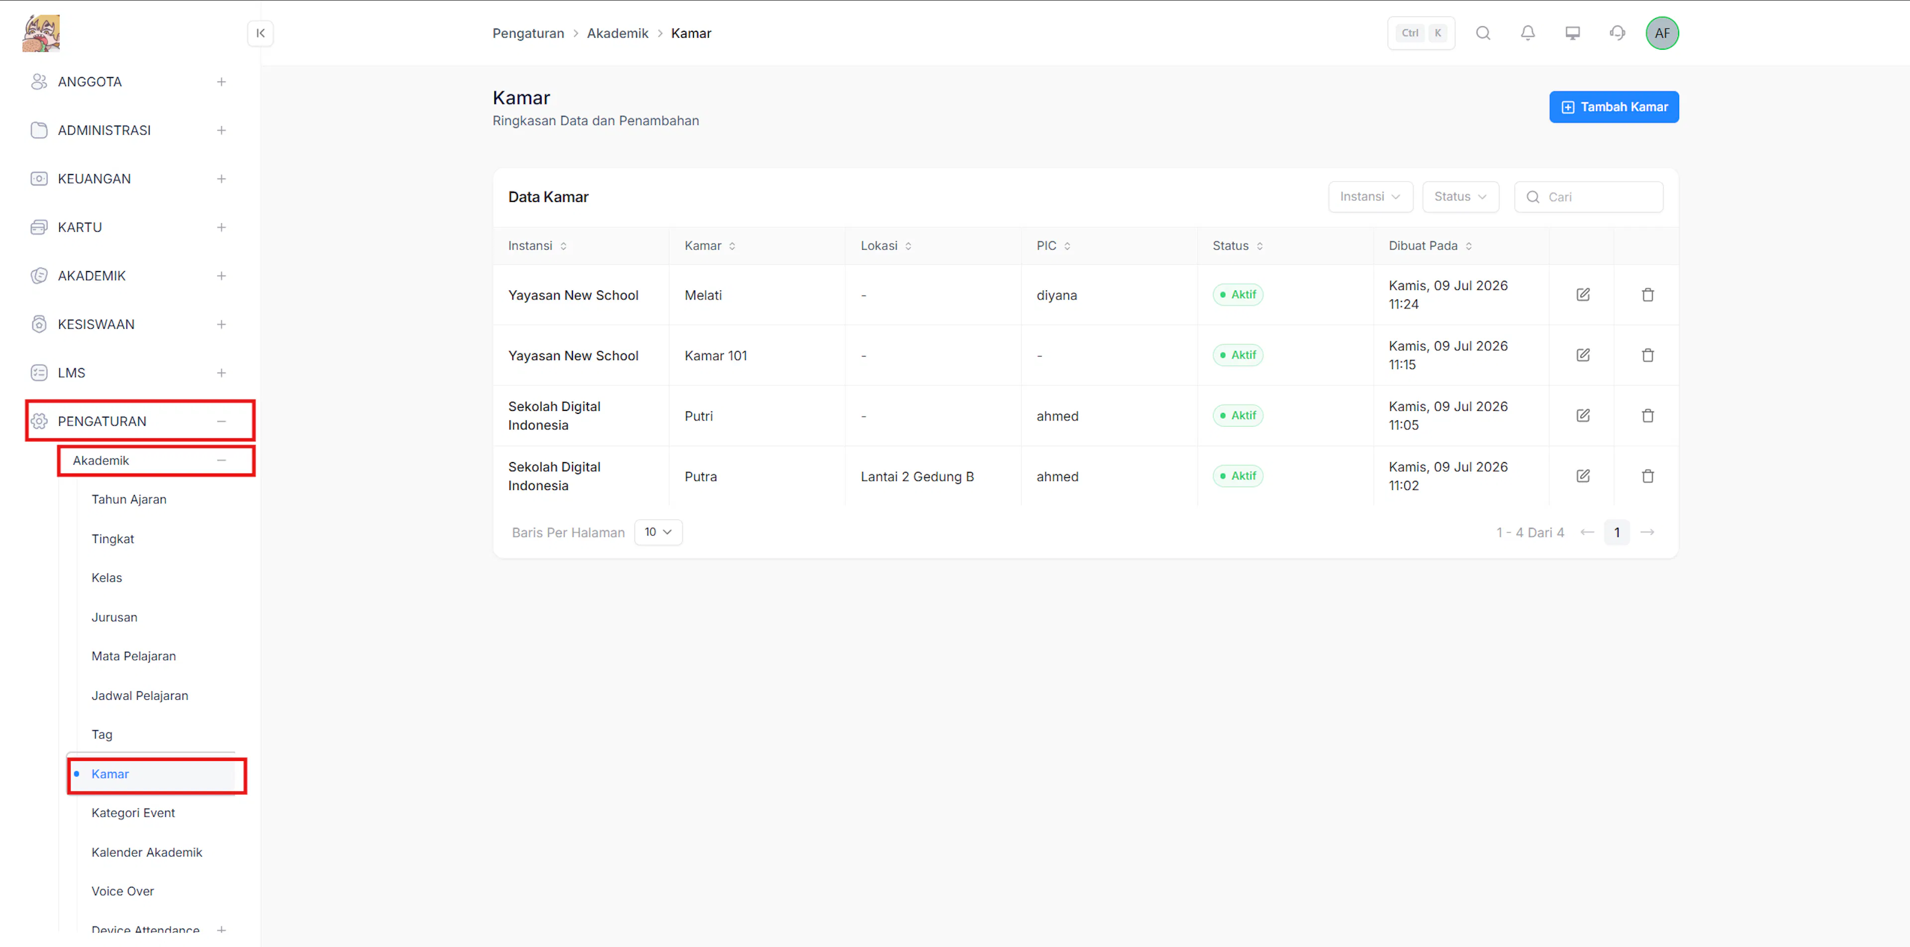Expand the LMS menu
The width and height of the screenshot is (1910, 947).
pos(221,373)
